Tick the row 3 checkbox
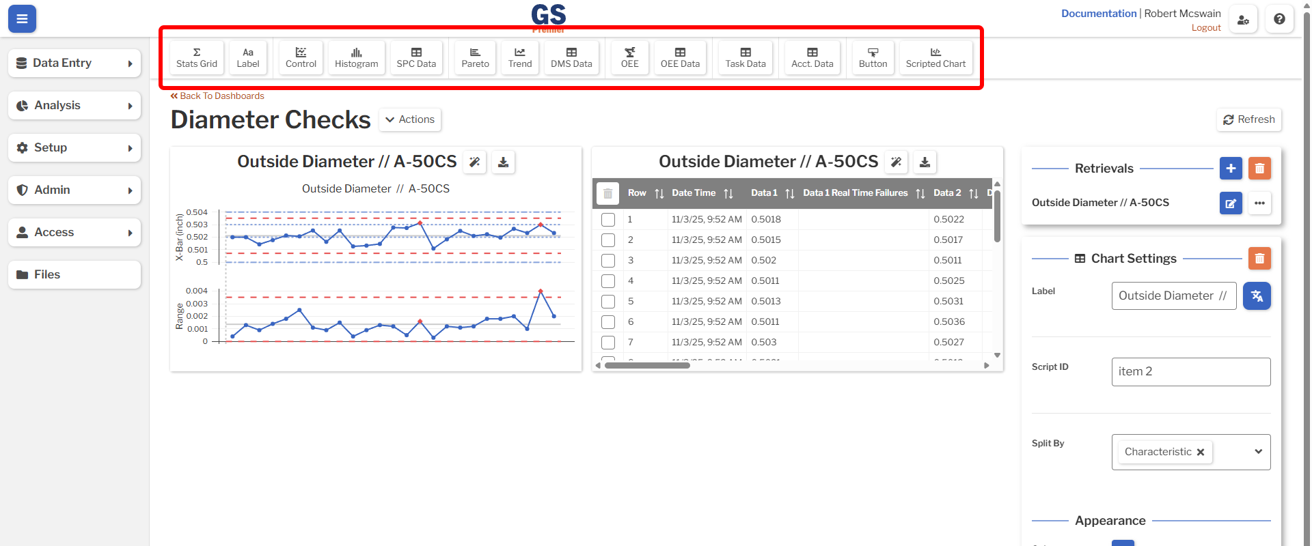 [x=608, y=261]
